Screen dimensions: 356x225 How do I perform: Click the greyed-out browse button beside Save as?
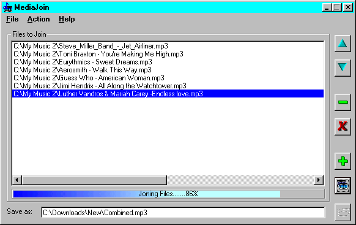click(x=343, y=212)
